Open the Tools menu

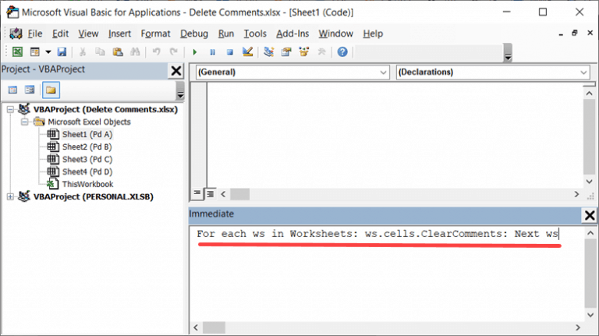(255, 34)
